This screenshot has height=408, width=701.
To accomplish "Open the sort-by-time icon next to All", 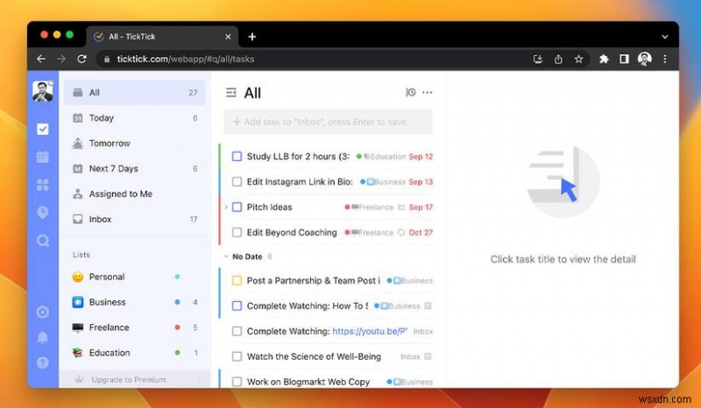I will tap(410, 92).
